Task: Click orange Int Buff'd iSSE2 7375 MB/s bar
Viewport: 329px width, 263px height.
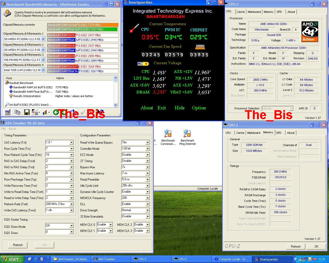Action: (83, 25)
